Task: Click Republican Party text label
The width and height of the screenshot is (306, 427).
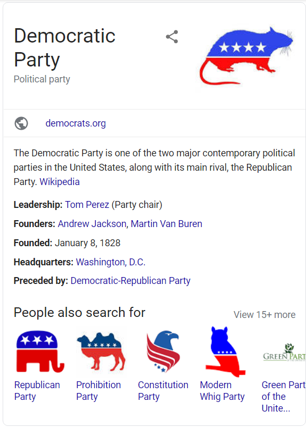Action: click(37, 391)
